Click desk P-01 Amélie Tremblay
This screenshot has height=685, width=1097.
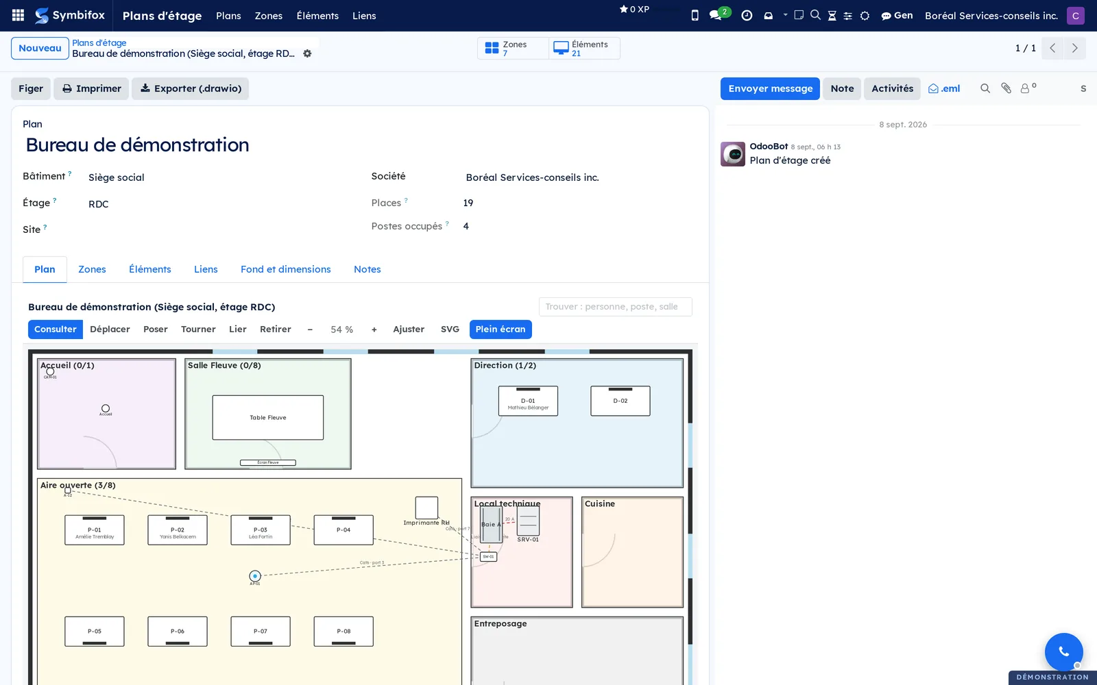click(x=95, y=530)
